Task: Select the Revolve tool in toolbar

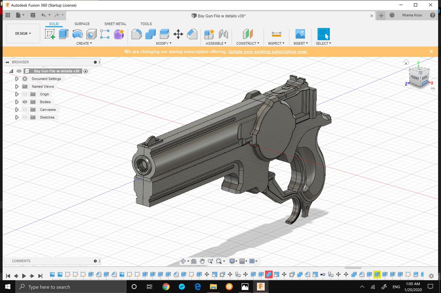Action: pos(77,34)
